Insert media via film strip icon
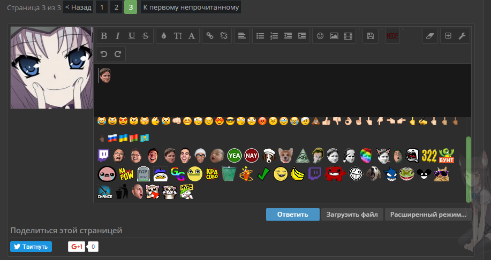 pyautogui.click(x=348, y=36)
